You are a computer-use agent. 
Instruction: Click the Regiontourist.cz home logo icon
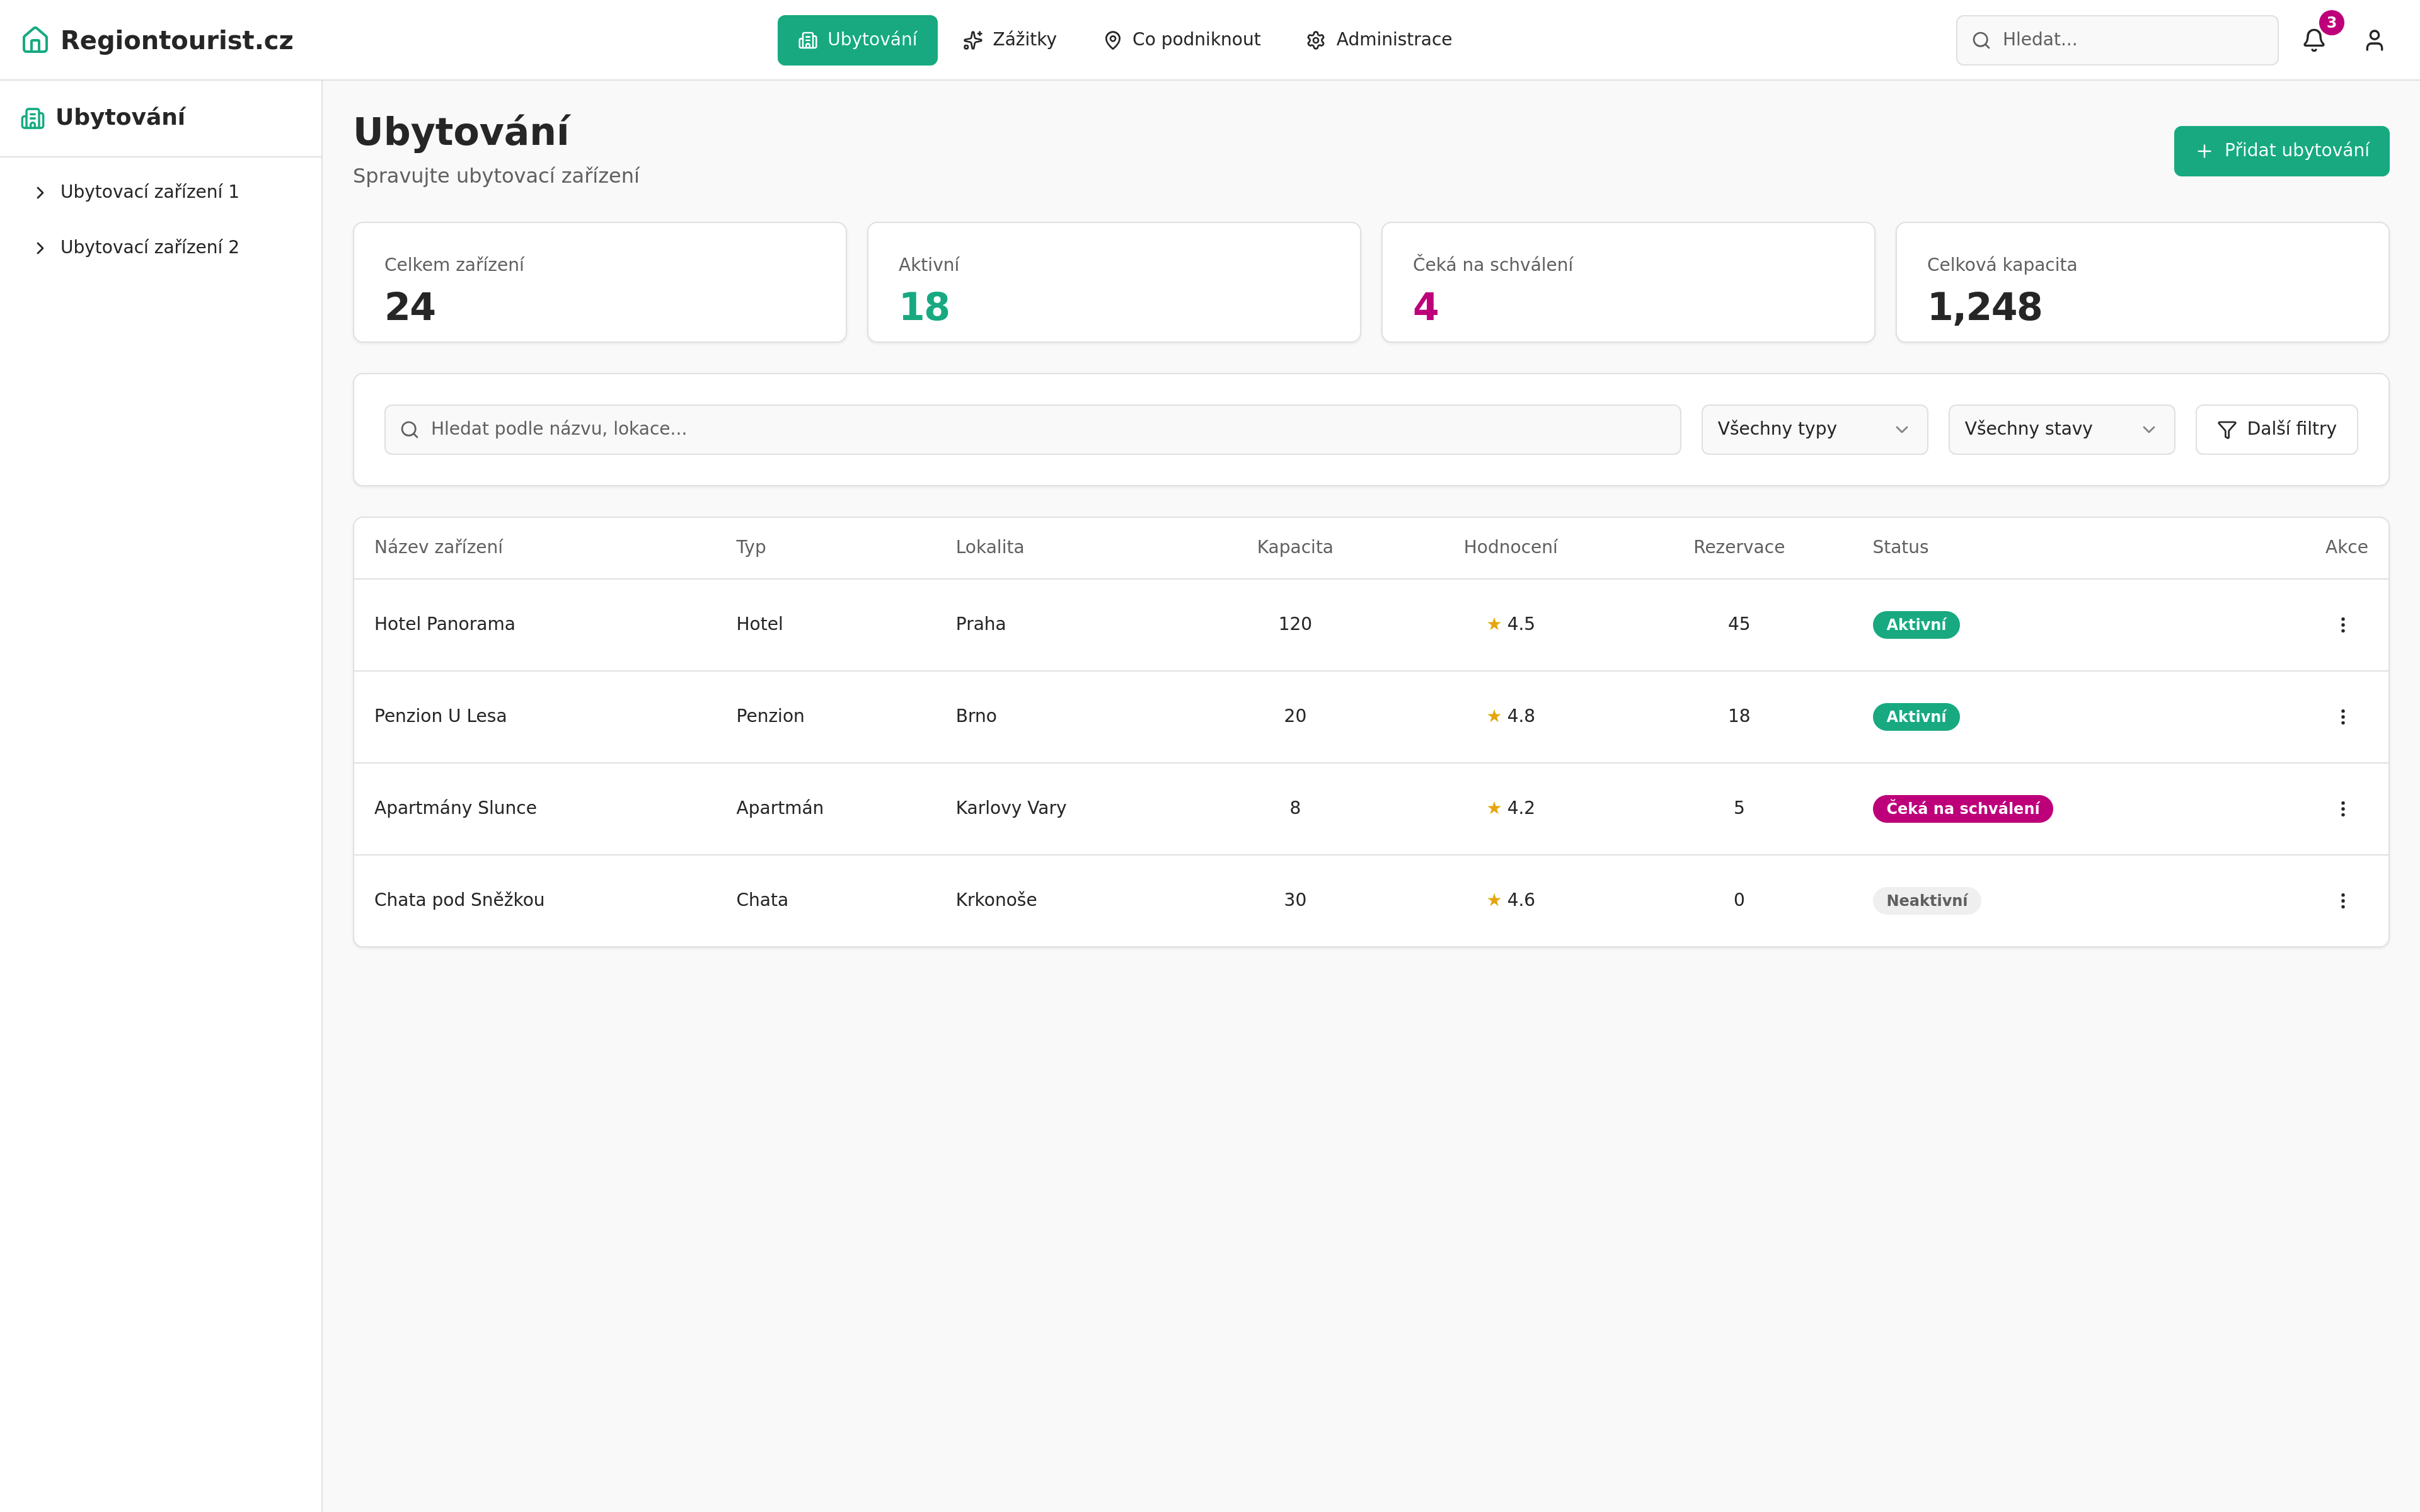35,40
